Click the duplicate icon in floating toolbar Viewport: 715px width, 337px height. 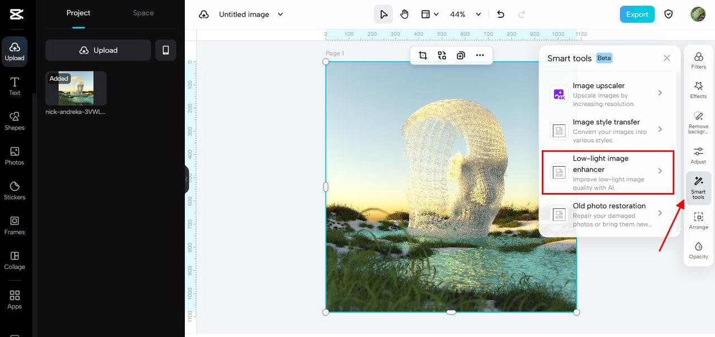tap(461, 55)
